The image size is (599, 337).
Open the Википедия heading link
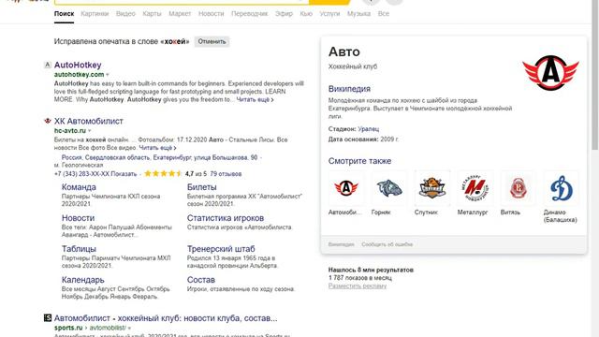point(349,89)
